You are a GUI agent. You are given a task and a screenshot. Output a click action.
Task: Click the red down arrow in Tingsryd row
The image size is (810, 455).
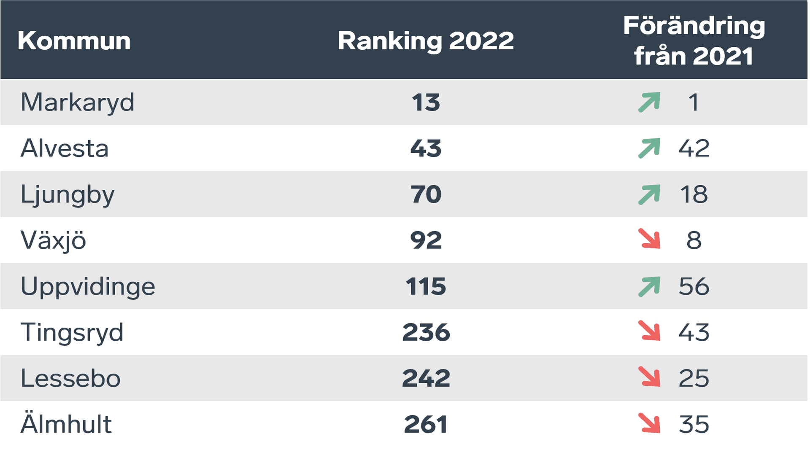tap(649, 331)
